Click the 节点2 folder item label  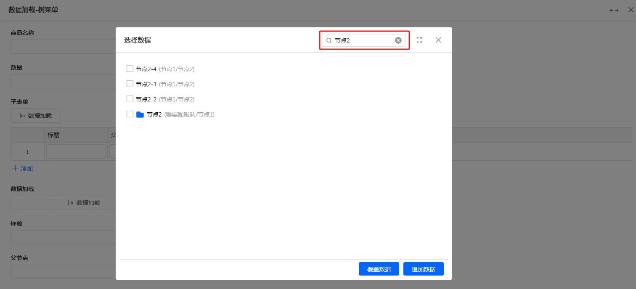pos(154,114)
